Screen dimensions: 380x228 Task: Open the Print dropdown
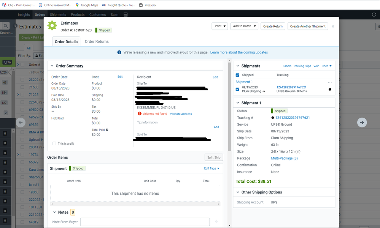coord(219,26)
